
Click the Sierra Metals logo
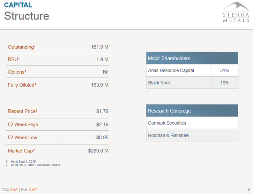point(236,12)
